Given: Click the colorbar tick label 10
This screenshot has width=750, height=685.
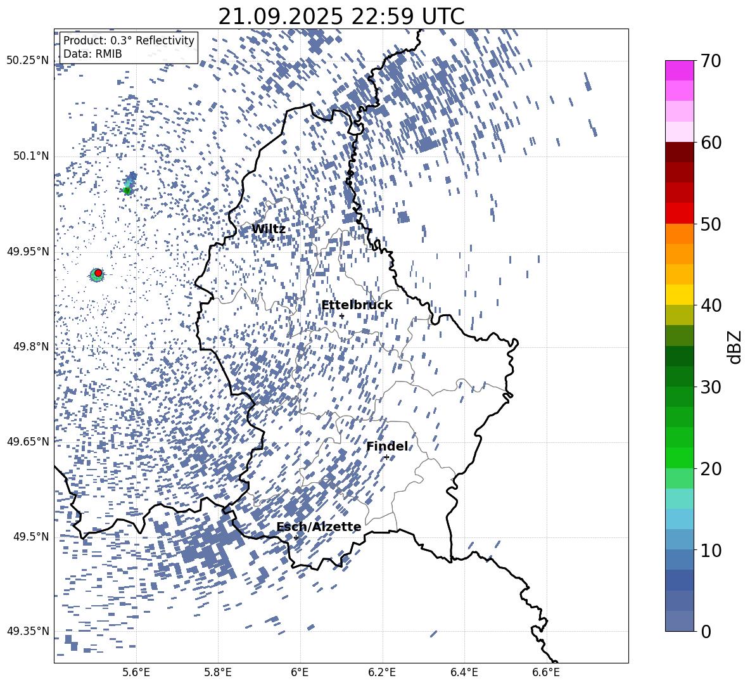Looking at the screenshot, I should coord(711,550).
